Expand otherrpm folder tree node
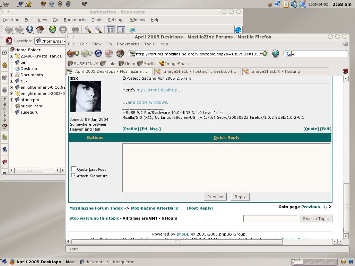The height and width of the screenshot is (266, 355). click(11, 100)
